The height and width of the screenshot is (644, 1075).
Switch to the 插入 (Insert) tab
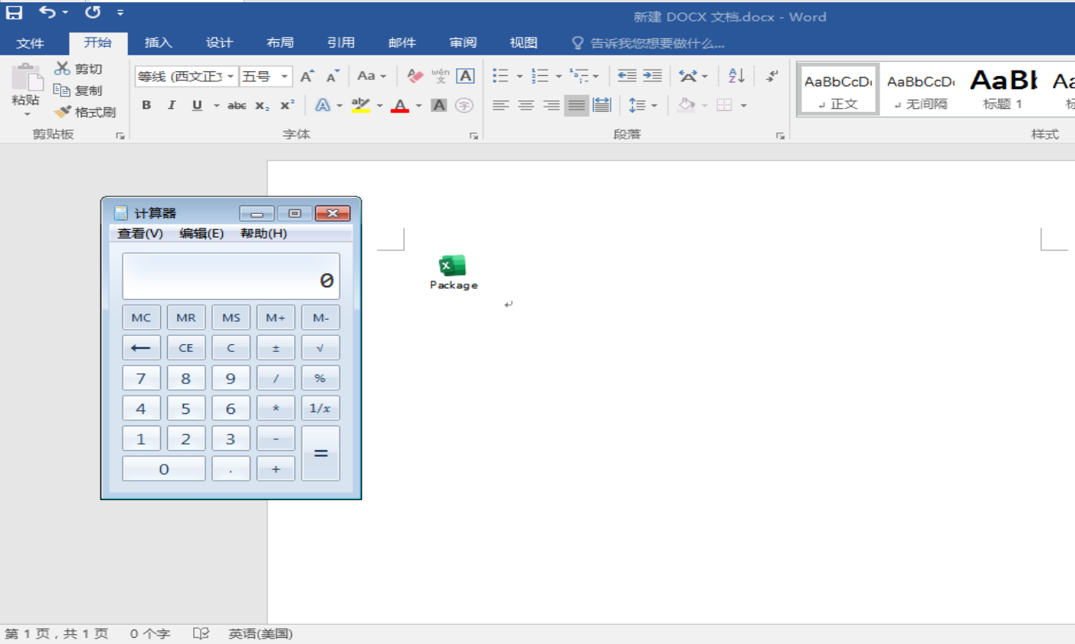click(159, 43)
